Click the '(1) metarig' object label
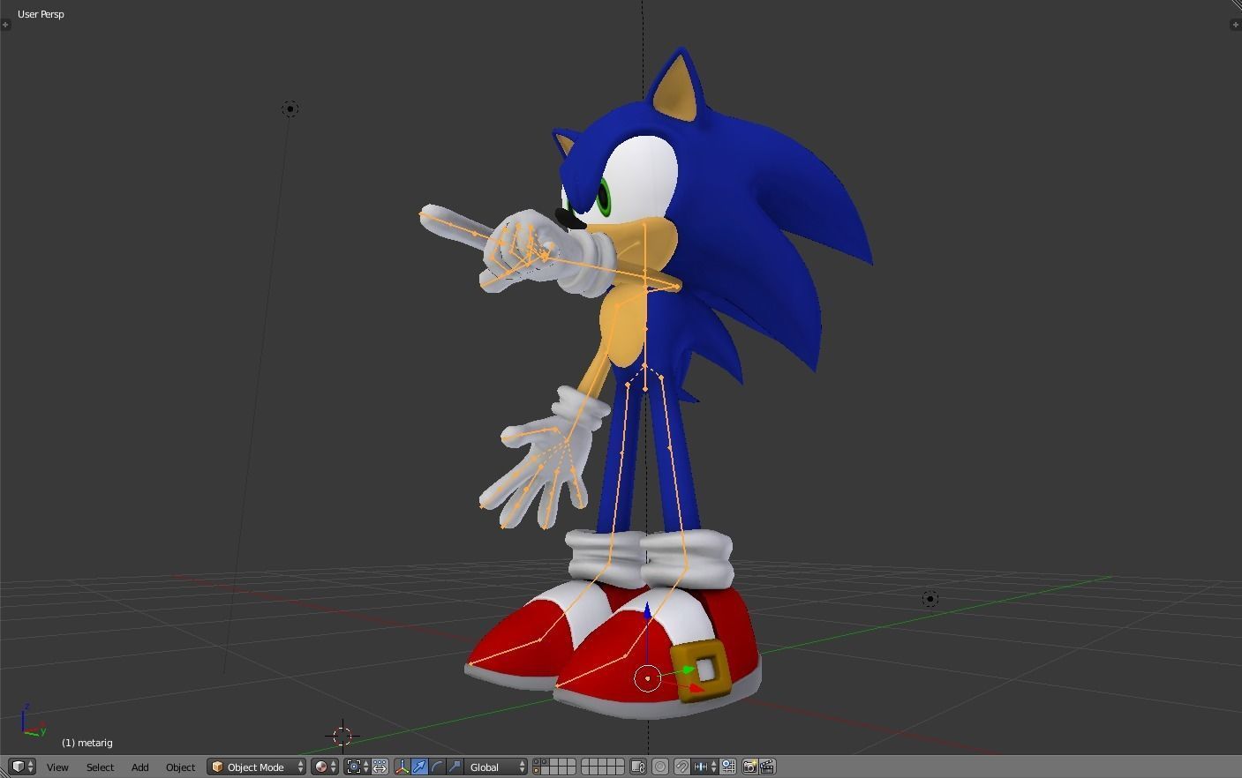Image resolution: width=1242 pixels, height=778 pixels. pos(87,743)
